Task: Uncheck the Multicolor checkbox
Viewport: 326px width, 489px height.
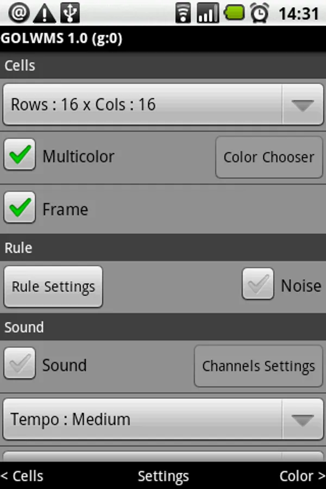Action: pyautogui.click(x=20, y=155)
